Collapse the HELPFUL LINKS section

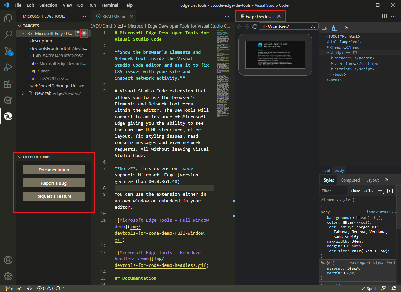click(x=20, y=157)
